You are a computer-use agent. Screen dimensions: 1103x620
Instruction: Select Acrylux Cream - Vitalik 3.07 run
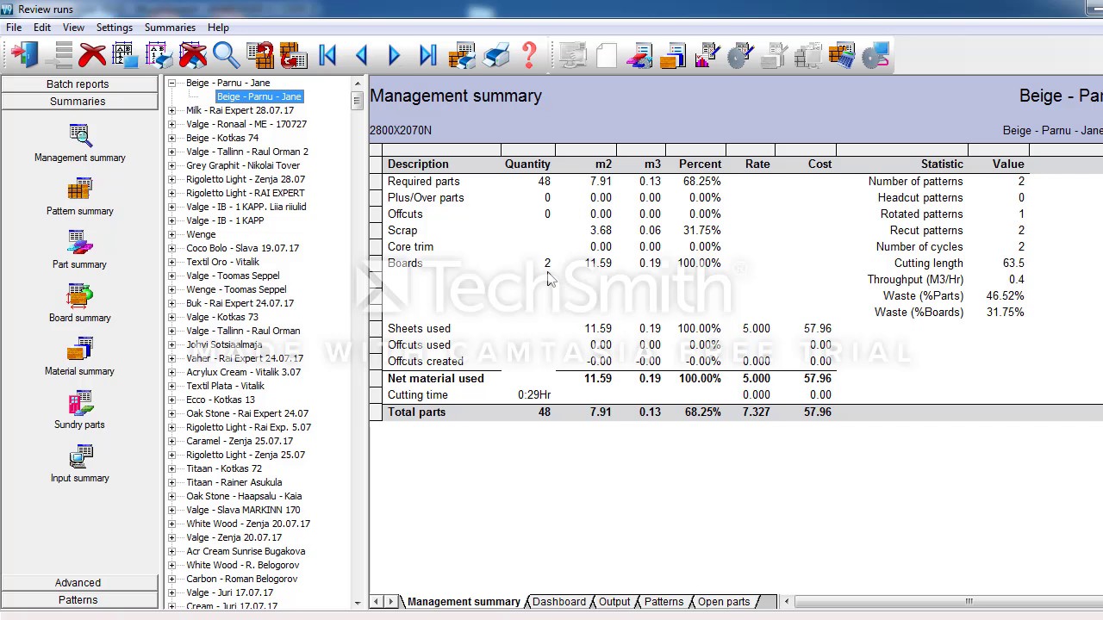click(244, 372)
